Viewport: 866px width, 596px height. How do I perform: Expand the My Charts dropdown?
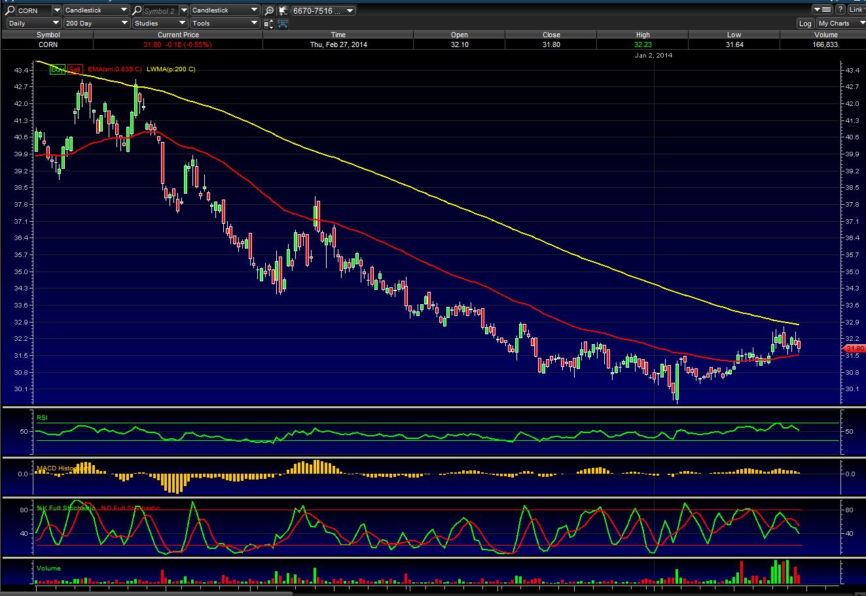[840, 24]
